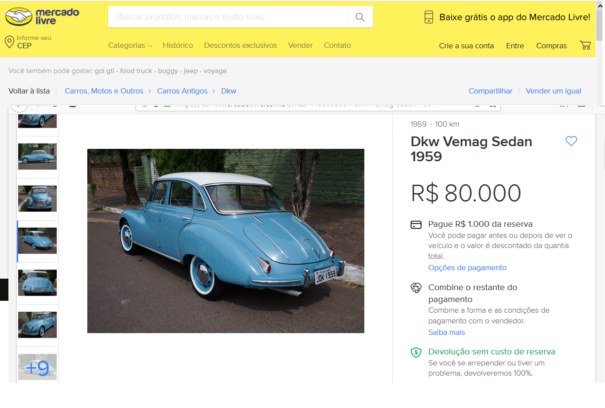605x408 pixels.
Task: Click the magnifying glass search icon
Action: click(x=360, y=17)
